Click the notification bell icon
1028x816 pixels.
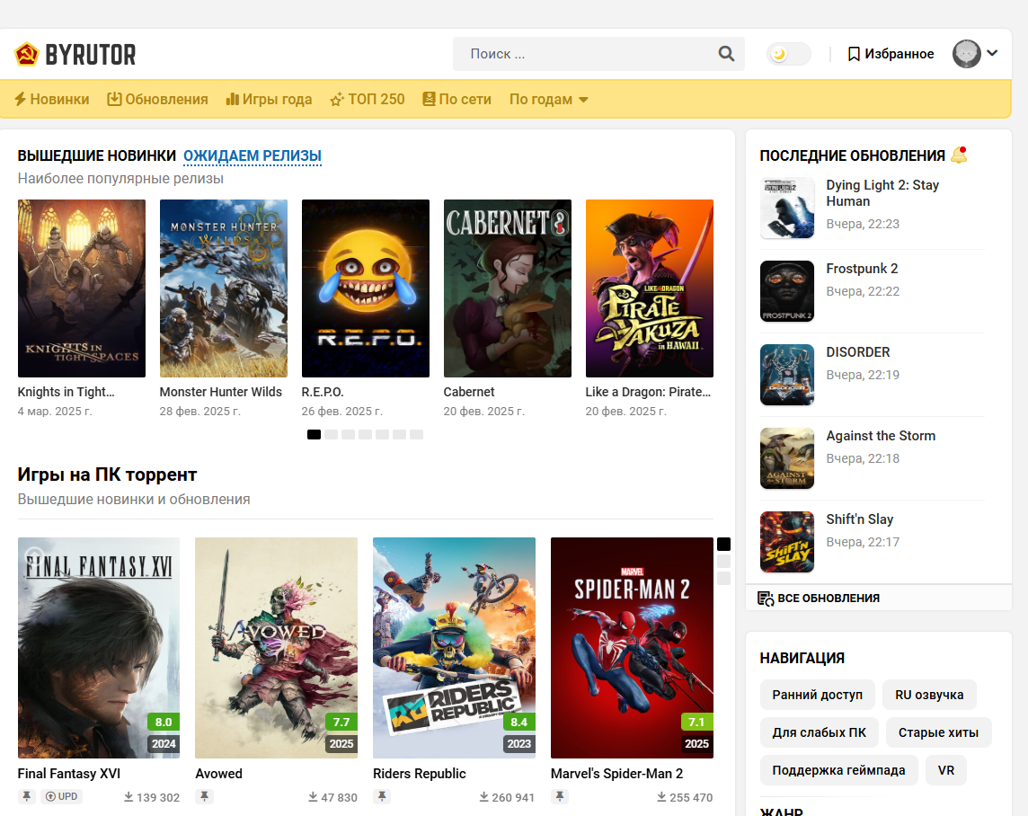point(959,155)
